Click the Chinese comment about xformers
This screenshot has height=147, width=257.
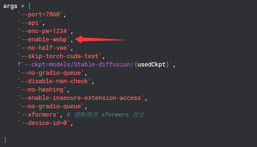tap(105, 115)
